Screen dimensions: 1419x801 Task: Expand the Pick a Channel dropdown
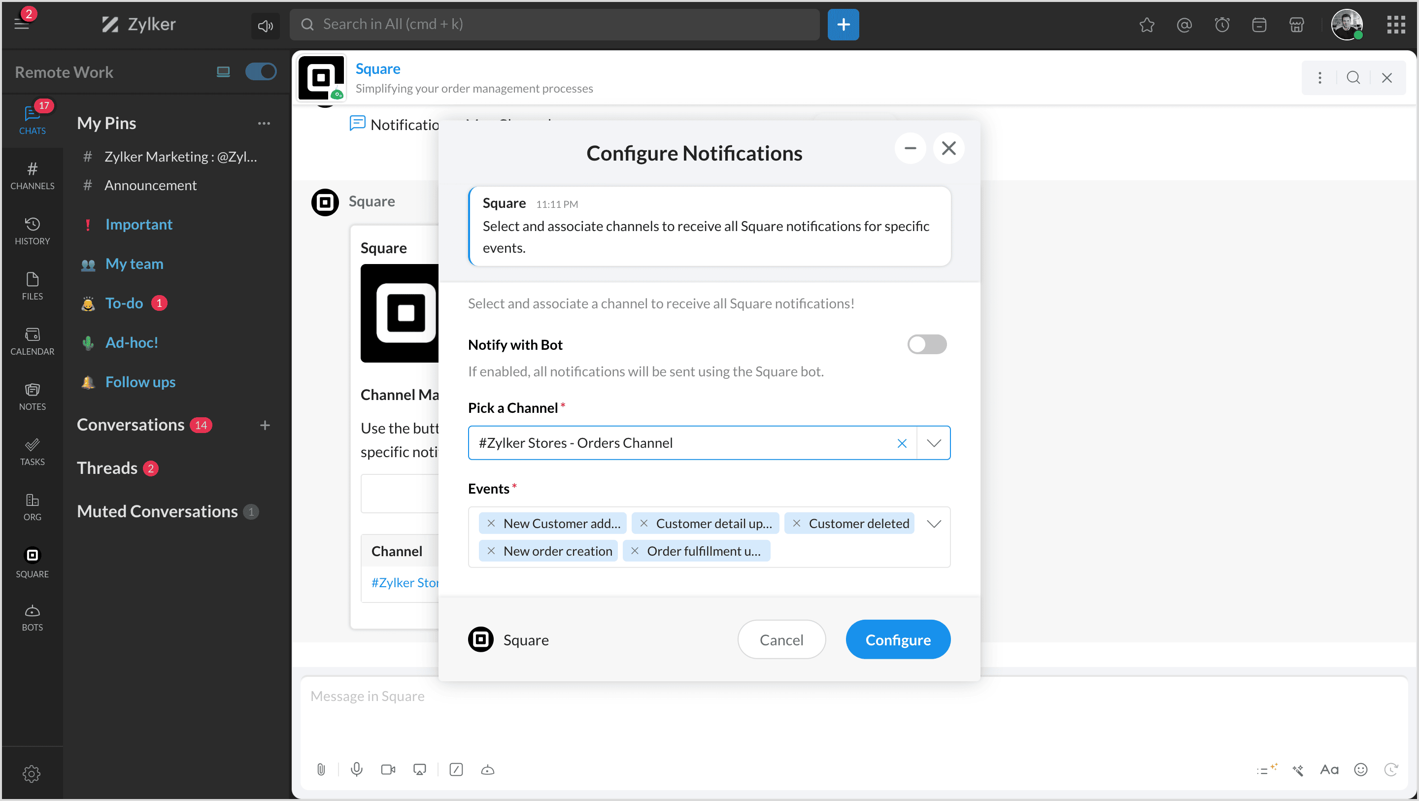pos(934,443)
